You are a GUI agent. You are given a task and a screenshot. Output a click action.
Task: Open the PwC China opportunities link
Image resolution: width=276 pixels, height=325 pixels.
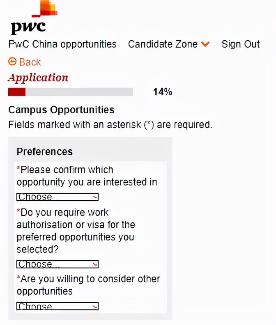coord(62,44)
